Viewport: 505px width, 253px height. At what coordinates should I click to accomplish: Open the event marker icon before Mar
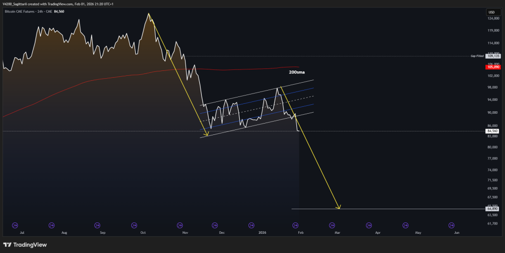tap(329, 225)
